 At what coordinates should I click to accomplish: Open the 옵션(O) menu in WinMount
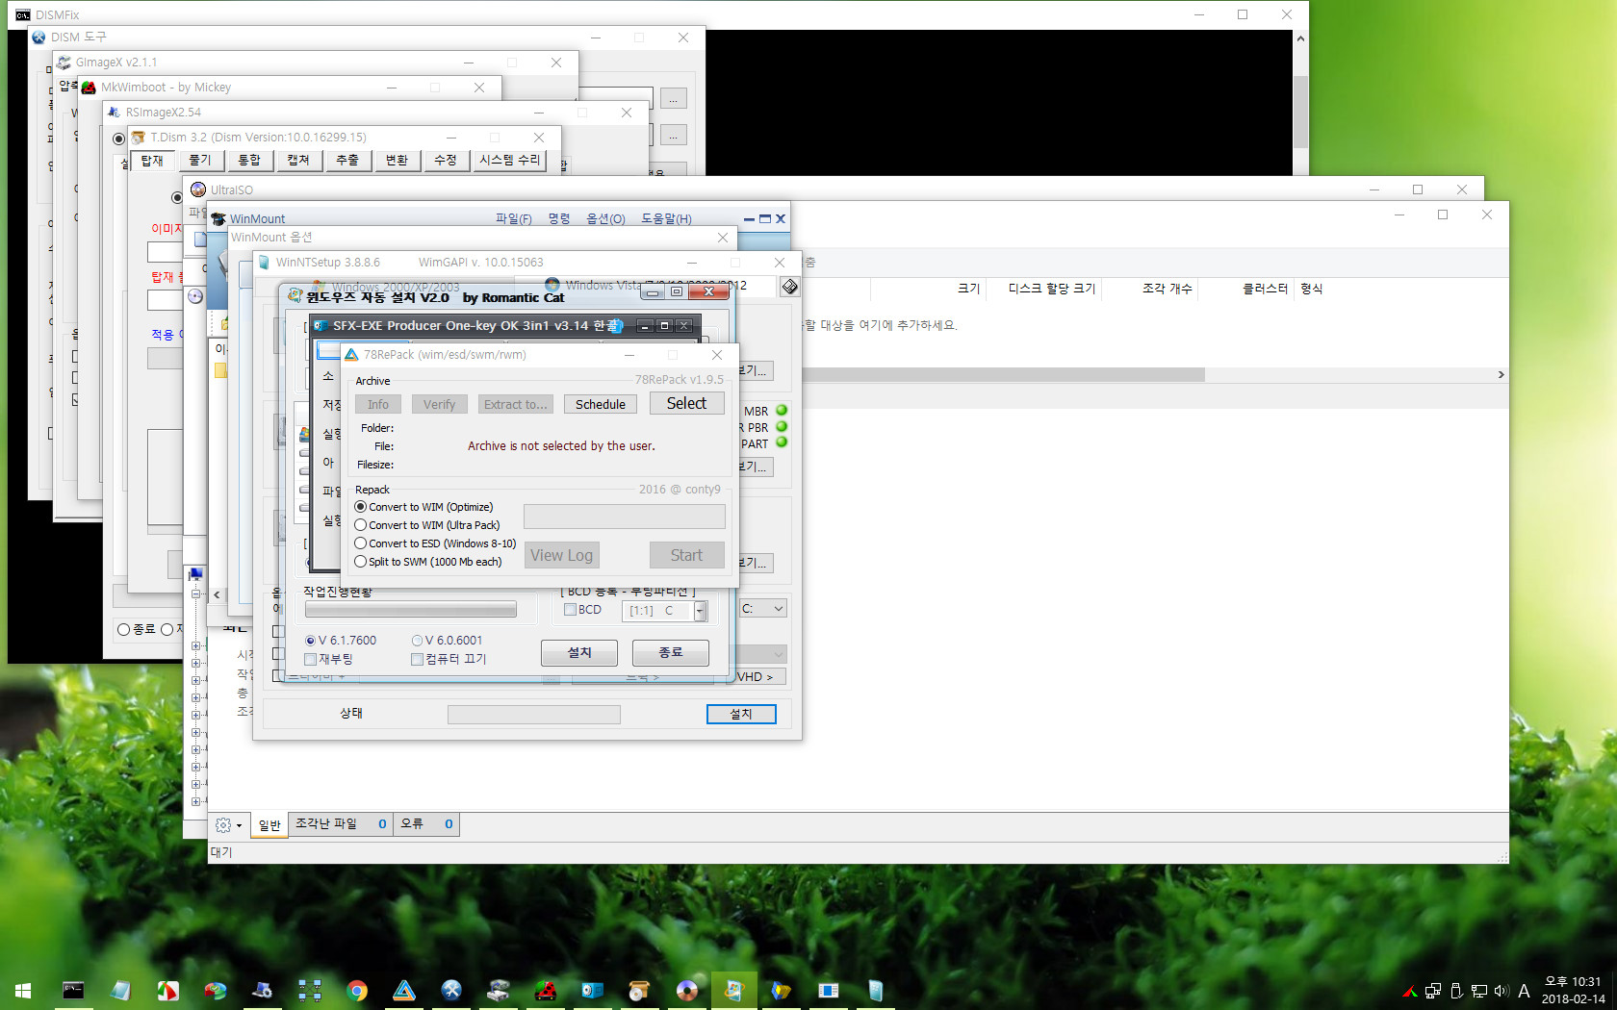(x=605, y=219)
